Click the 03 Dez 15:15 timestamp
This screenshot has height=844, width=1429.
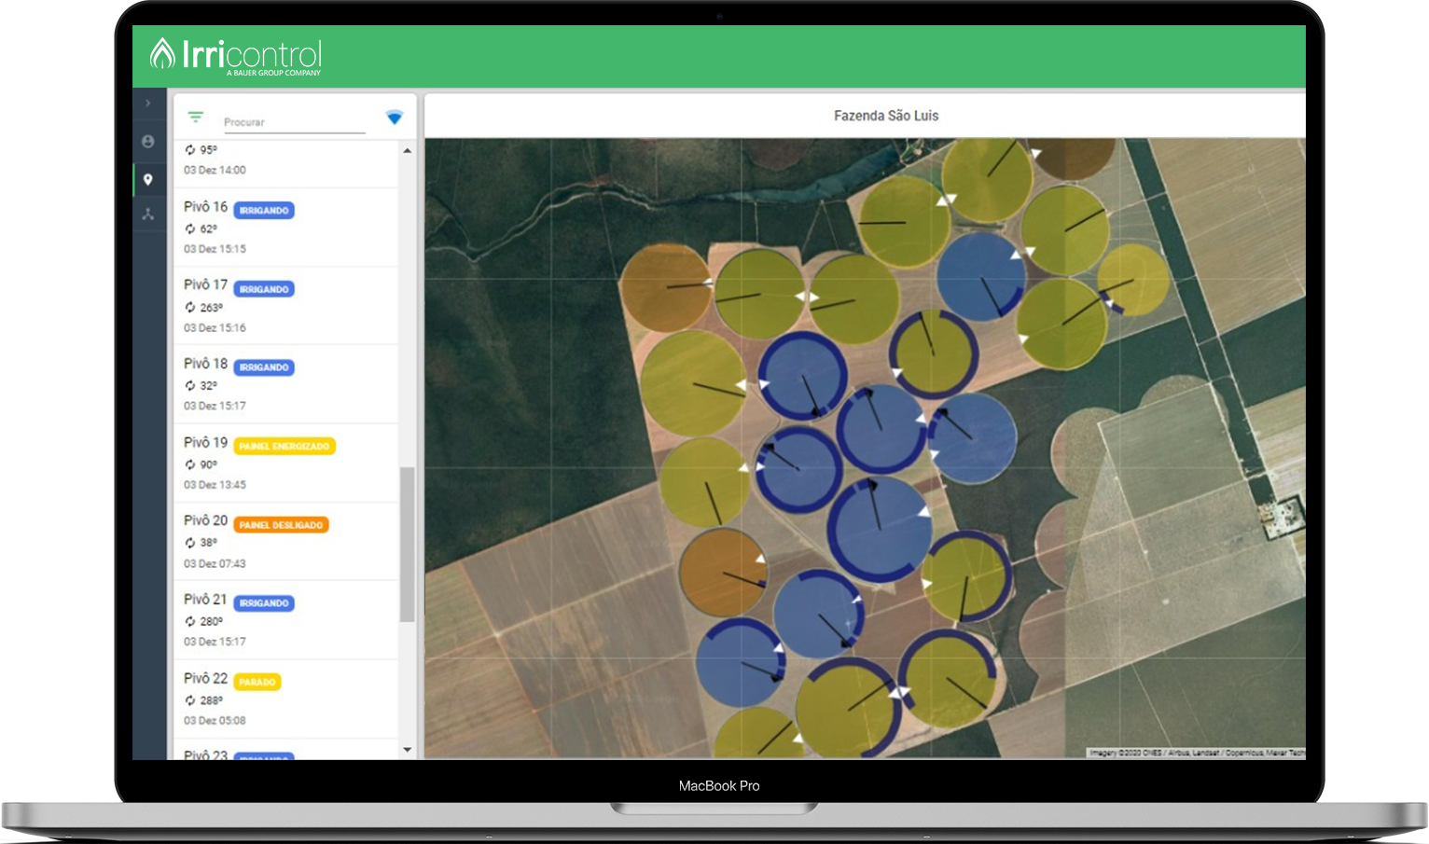pos(215,249)
